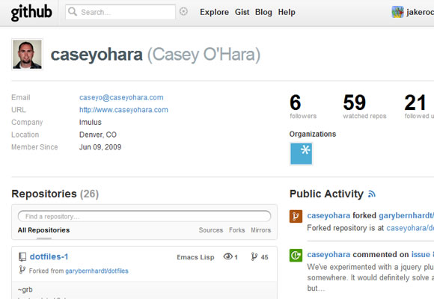Select All Repositories filter tab
Image resolution: width=434 pixels, height=299 pixels.
pyautogui.click(x=43, y=230)
